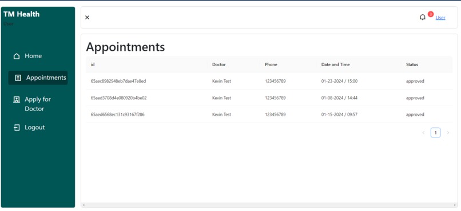The width and height of the screenshot is (461, 211).
Task: Click phone 123456789 in the 09:57 row
Action: [275, 115]
